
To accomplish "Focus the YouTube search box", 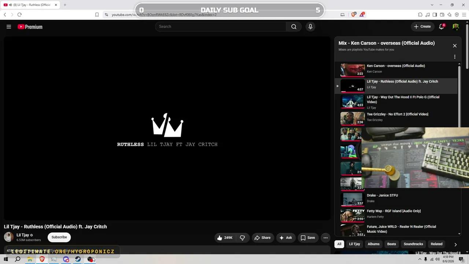I will click(x=221, y=26).
